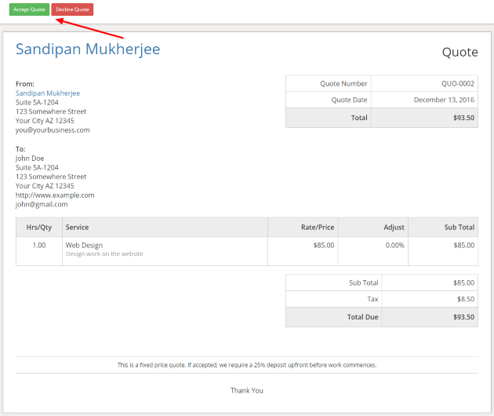Select the $85.00 line item sub total
The image size is (494, 416).
pyautogui.click(x=464, y=246)
